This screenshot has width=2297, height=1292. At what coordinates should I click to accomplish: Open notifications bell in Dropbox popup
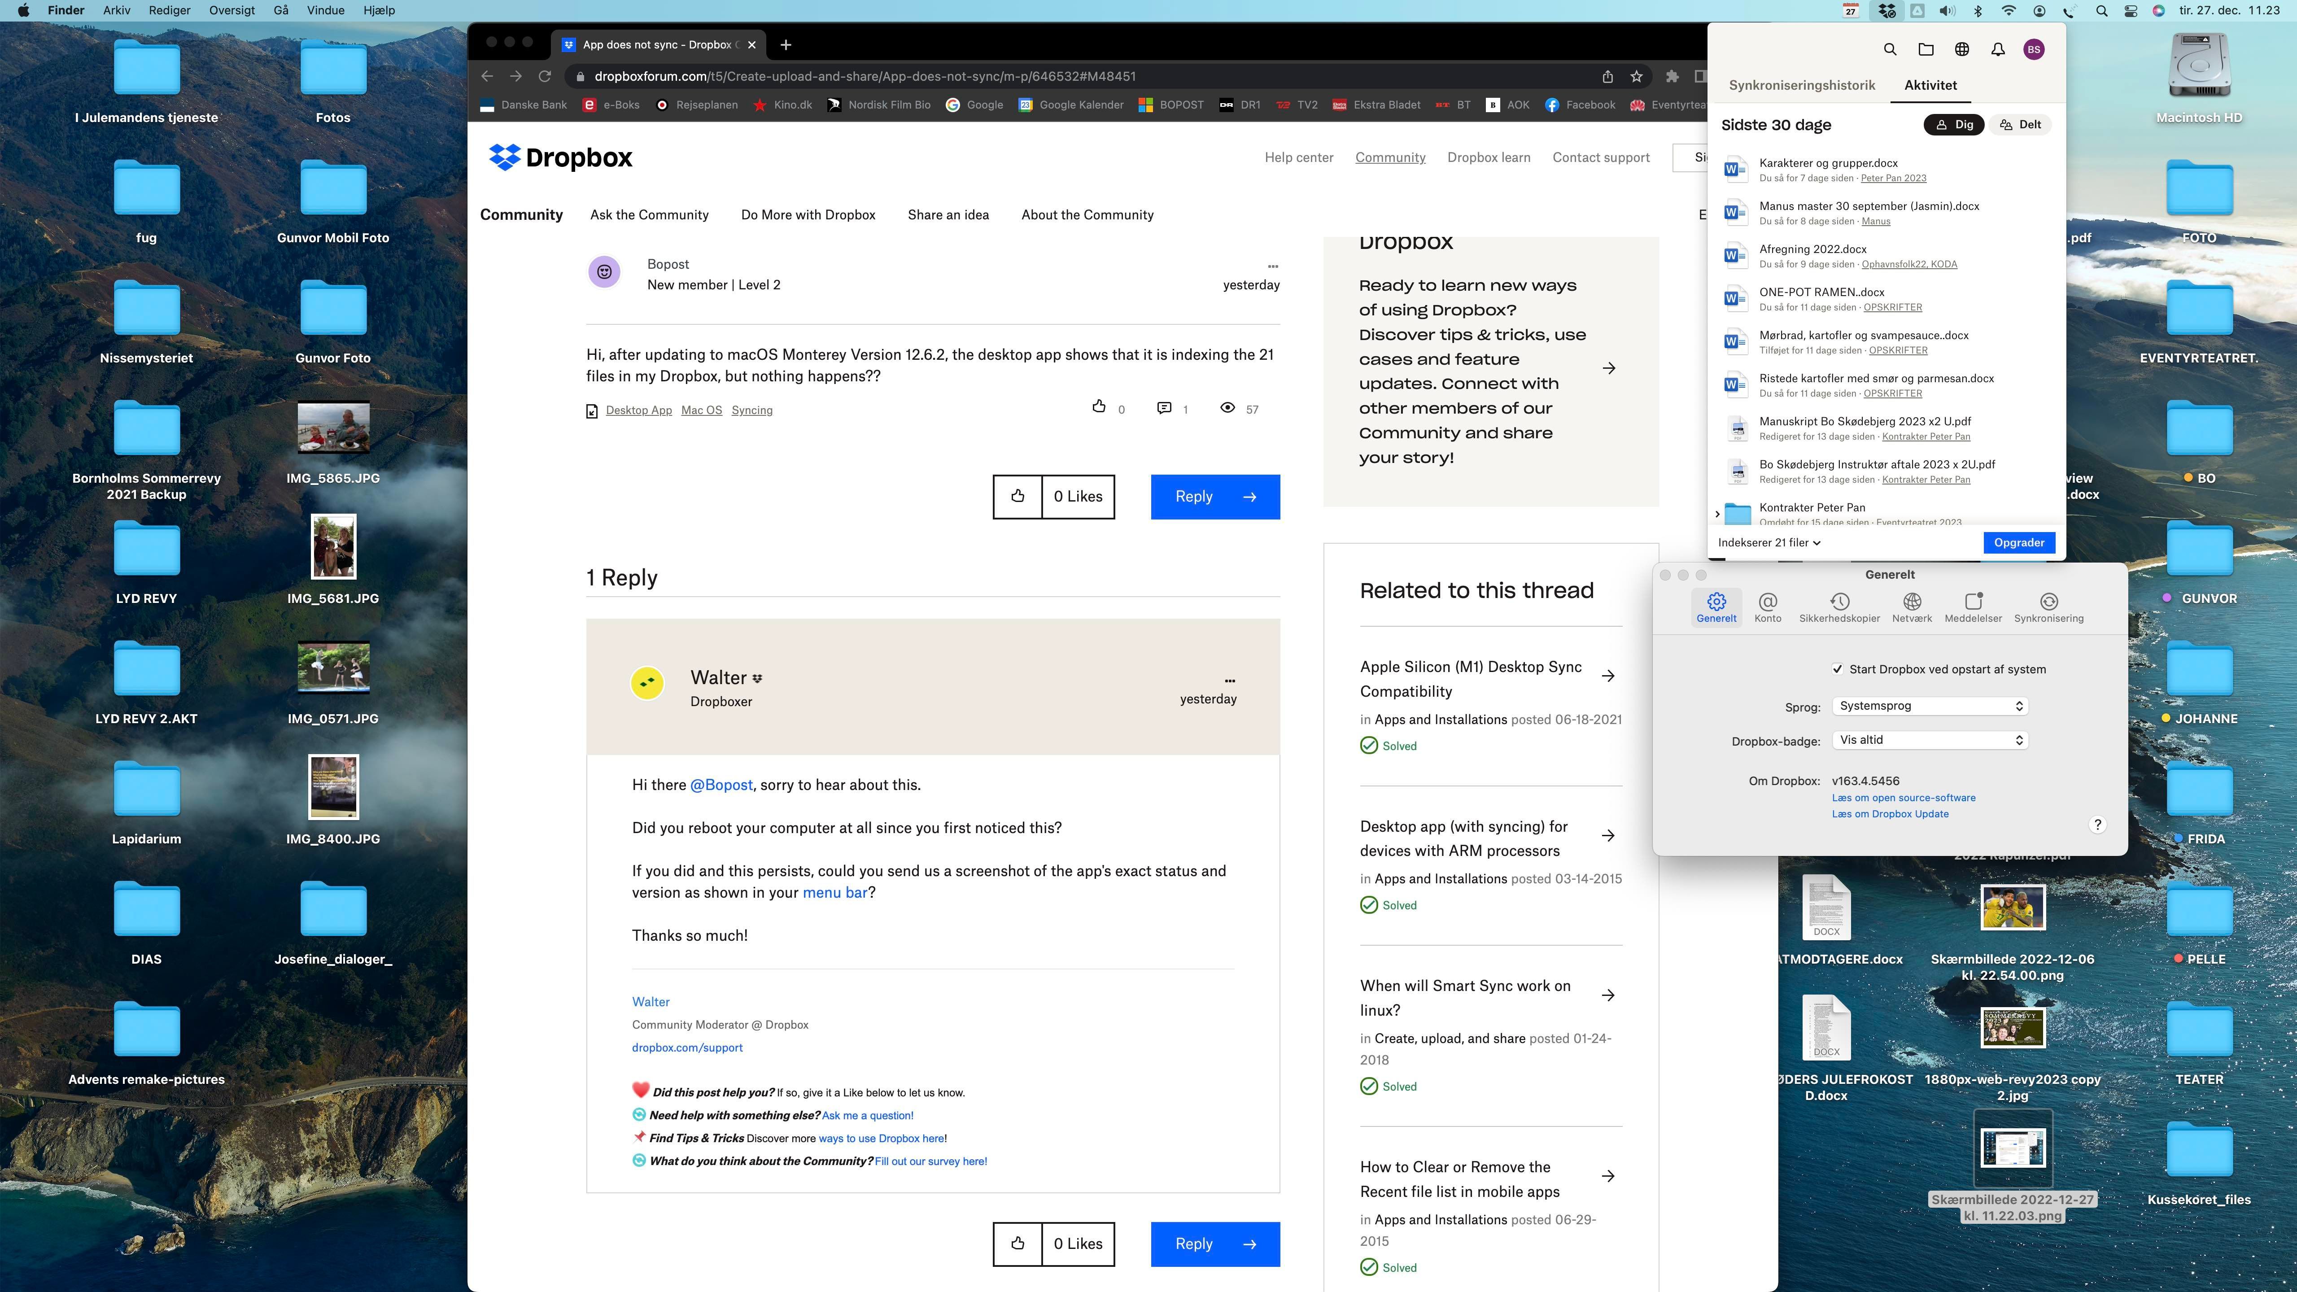(1997, 50)
